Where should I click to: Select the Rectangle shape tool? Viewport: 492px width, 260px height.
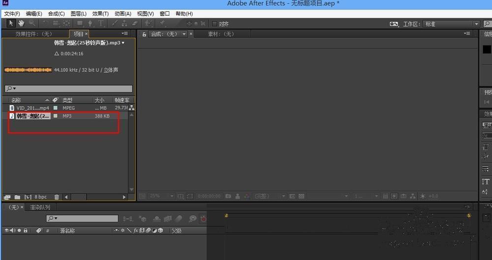[80, 23]
